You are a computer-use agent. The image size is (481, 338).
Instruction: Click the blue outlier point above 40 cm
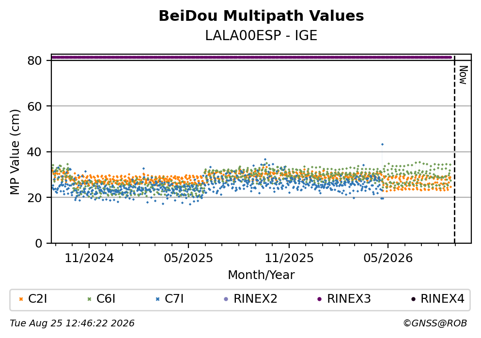[x=382, y=144]
